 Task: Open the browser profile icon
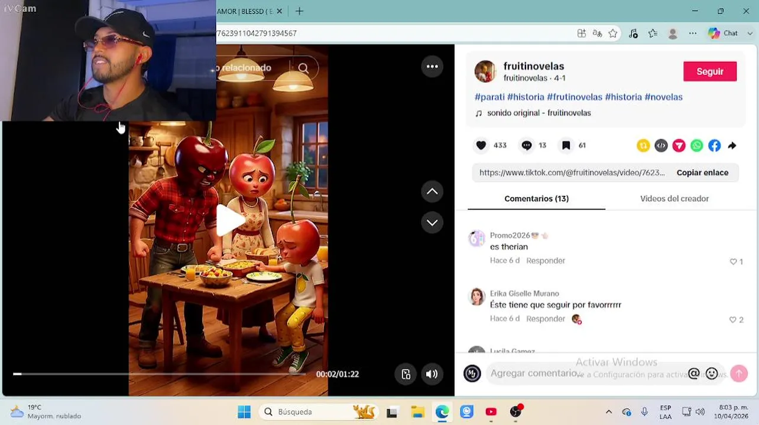673,34
